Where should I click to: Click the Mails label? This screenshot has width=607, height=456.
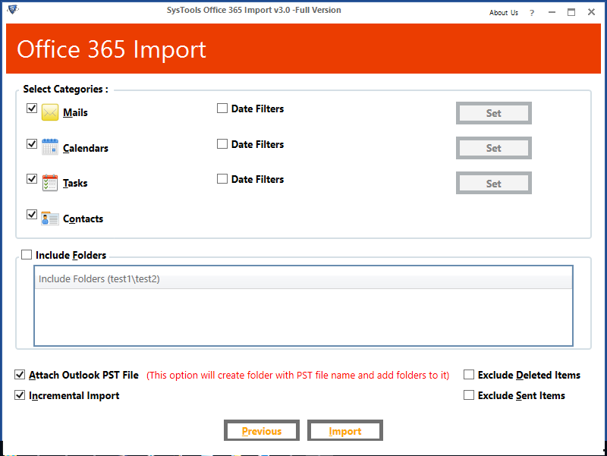[x=75, y=112]
